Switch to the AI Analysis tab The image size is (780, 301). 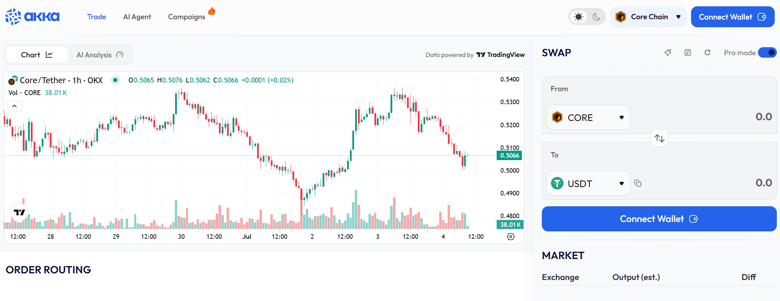[x=100, y=55]
